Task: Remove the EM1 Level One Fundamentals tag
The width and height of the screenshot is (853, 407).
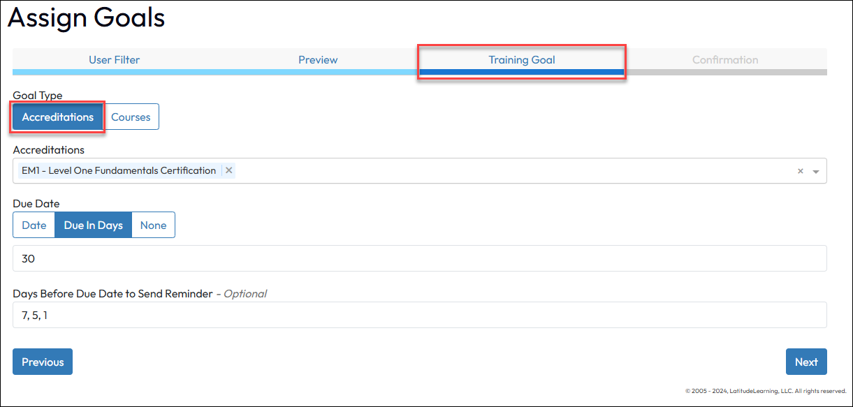Action: [x=228, y=170]
